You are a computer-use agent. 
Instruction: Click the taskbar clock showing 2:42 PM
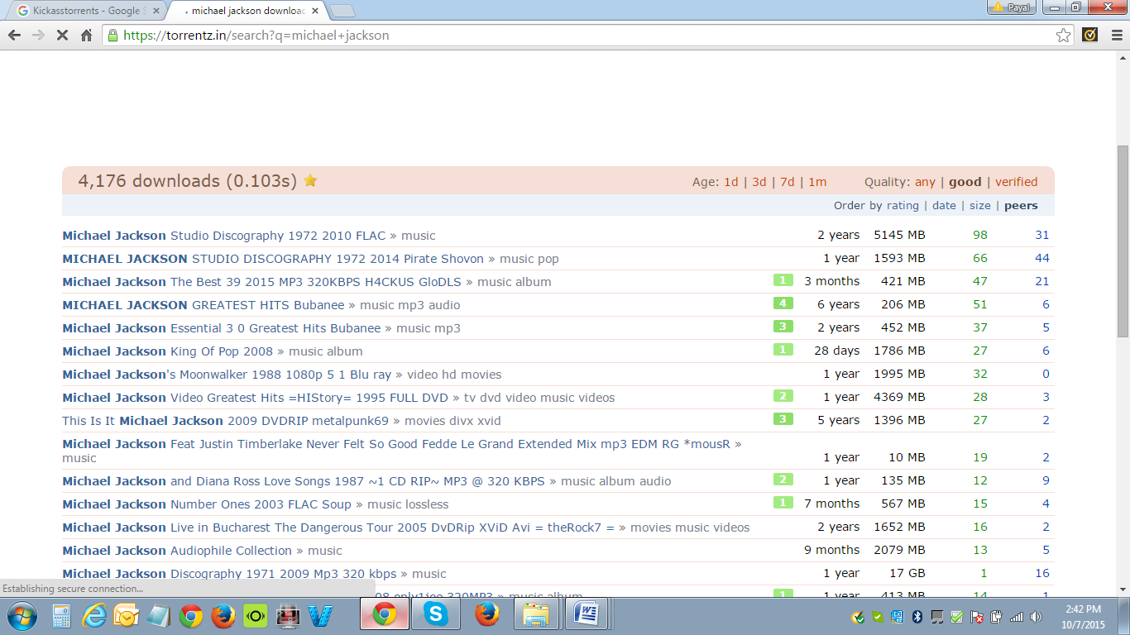(x=1084, y=615)
